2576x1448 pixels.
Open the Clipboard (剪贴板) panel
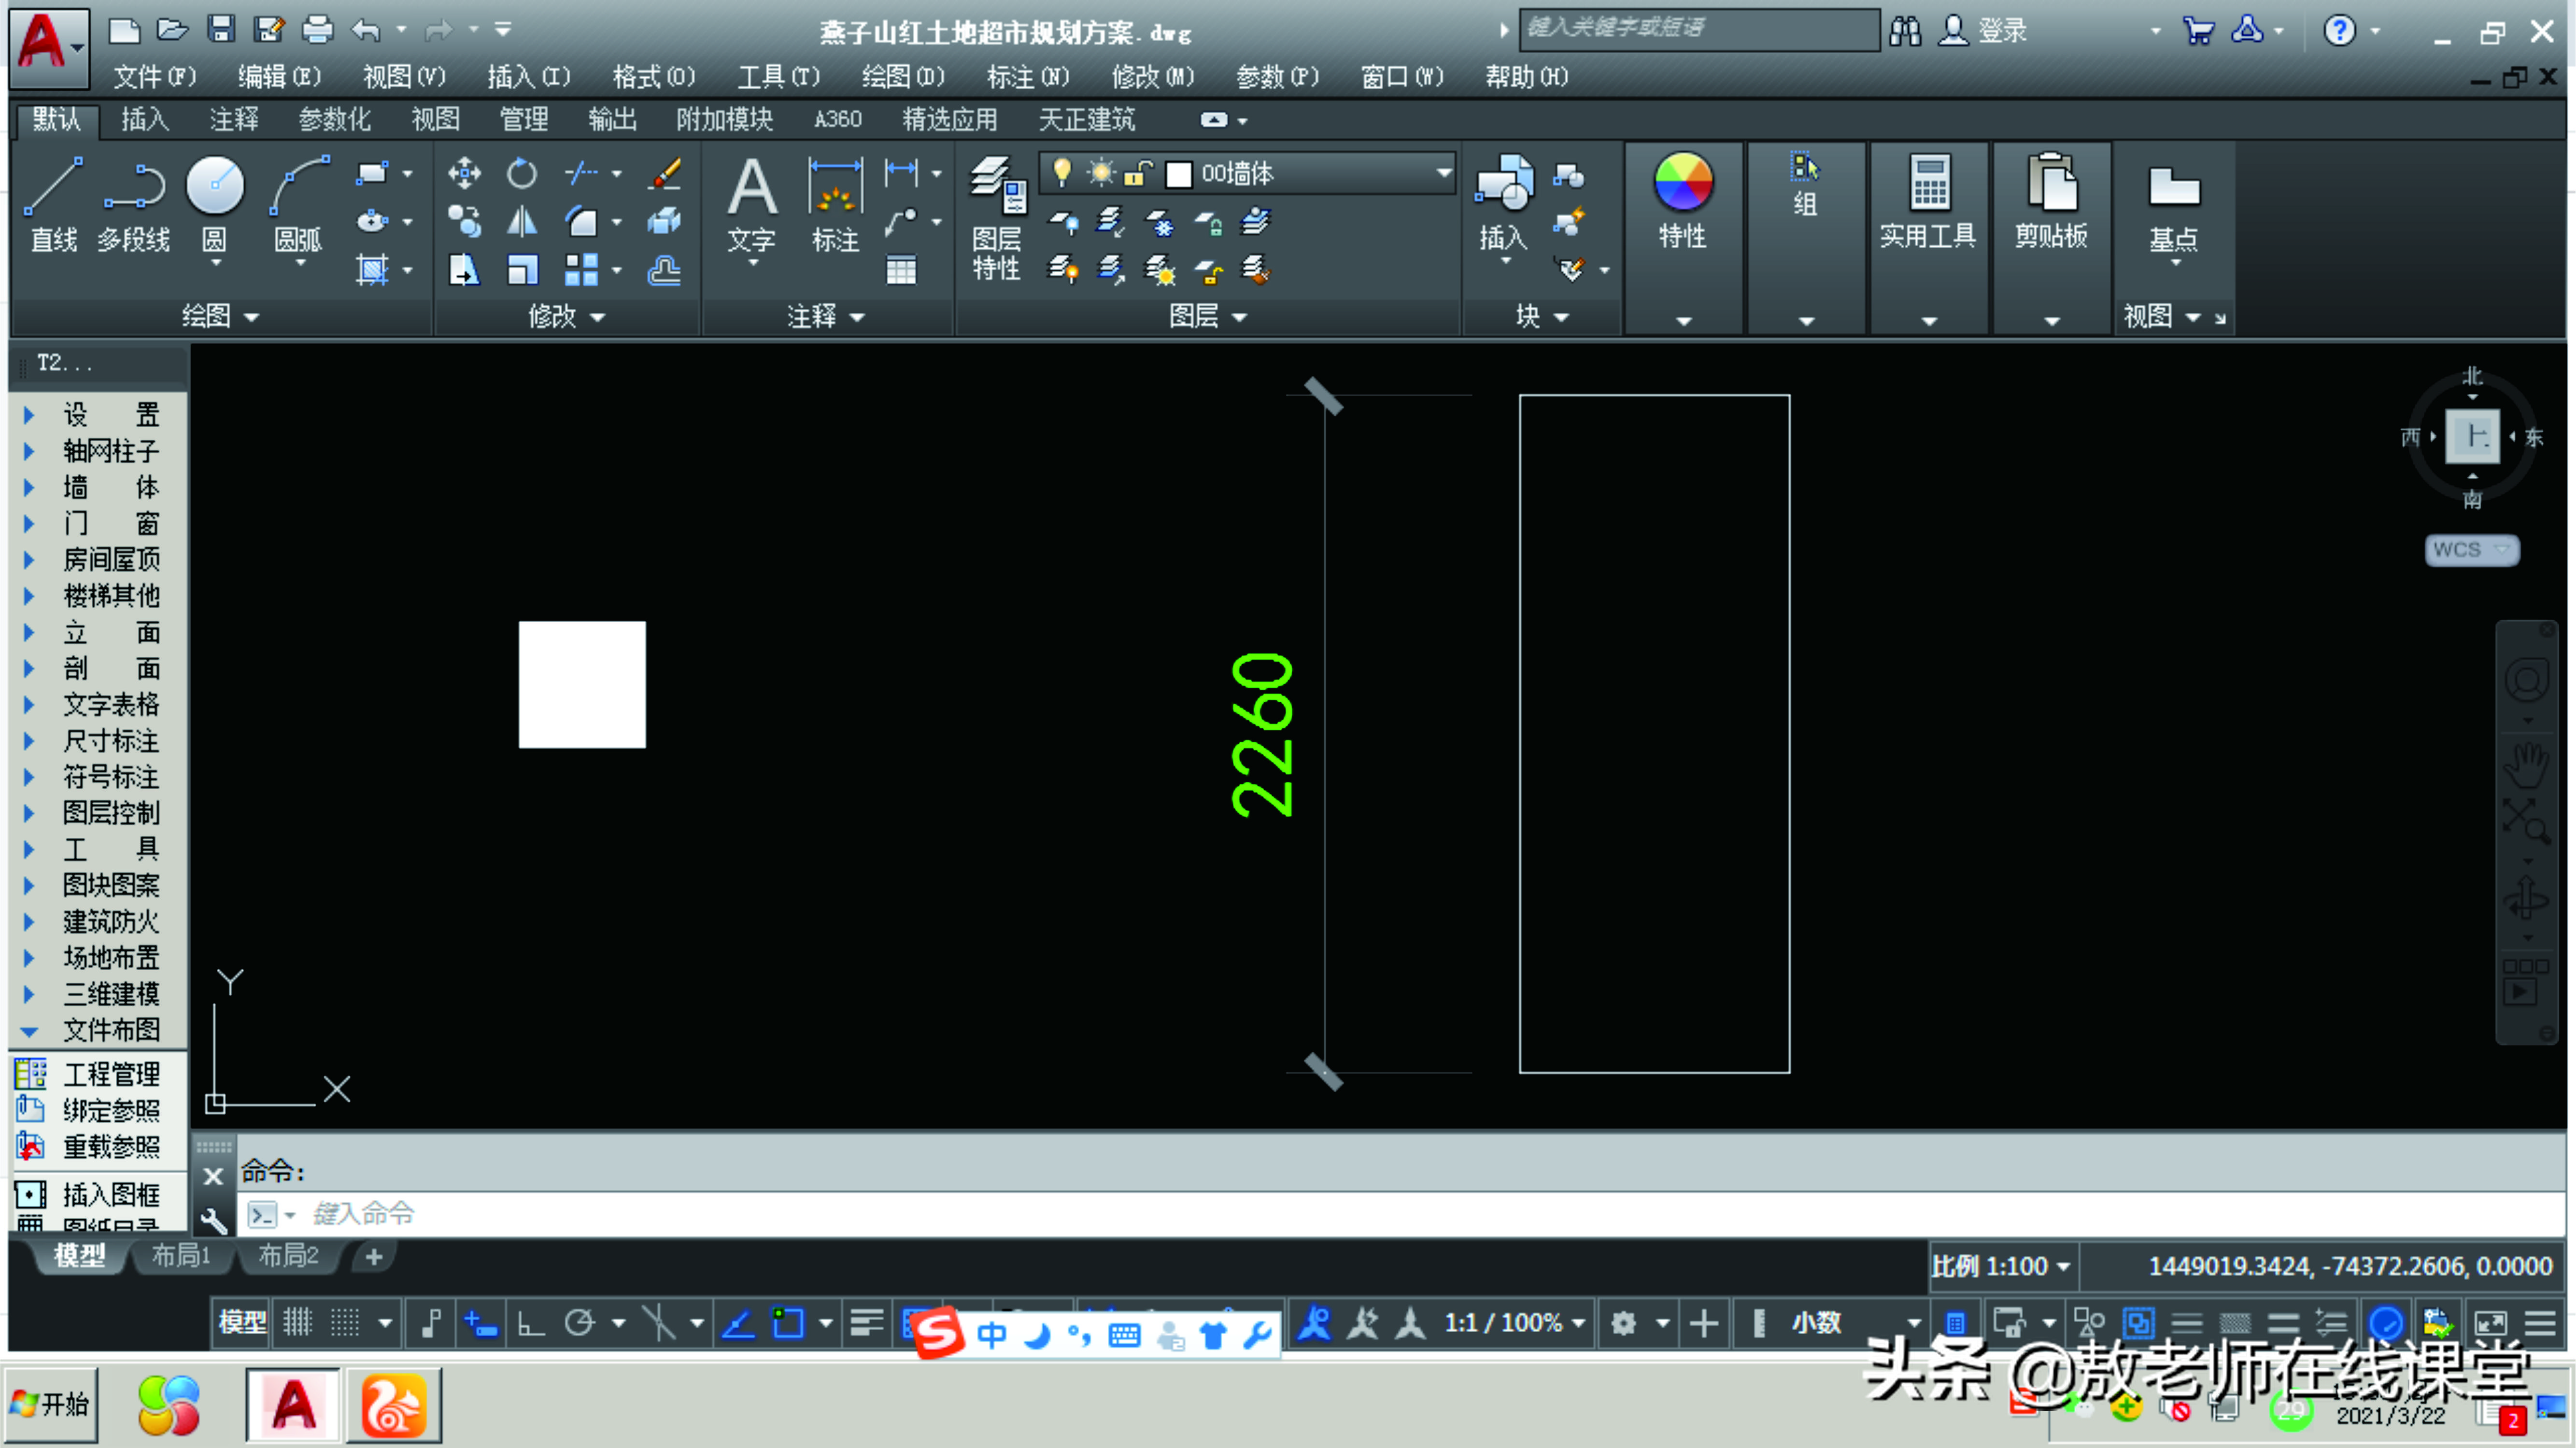(2051, 200)
